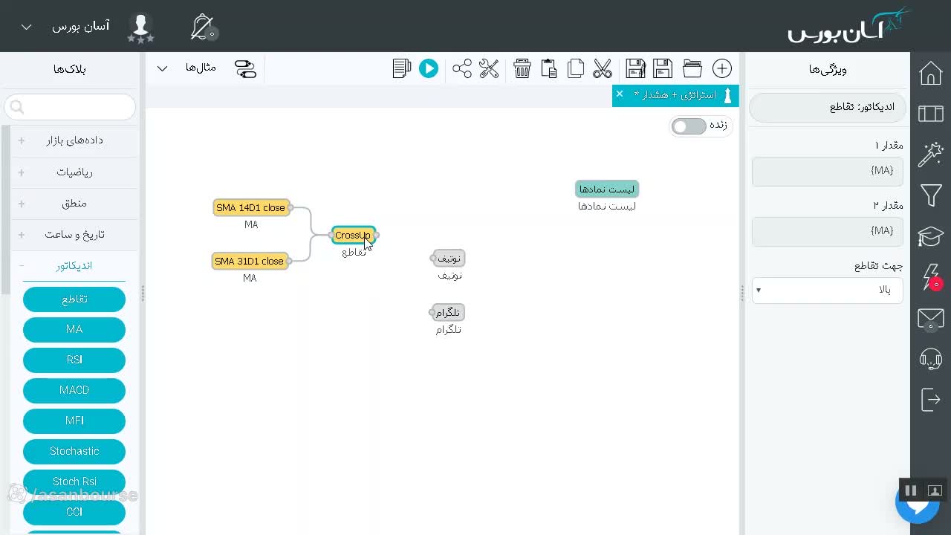951x535 pixels.
Task: Create a new strategy with the plus icon
Action: point(722,68)
